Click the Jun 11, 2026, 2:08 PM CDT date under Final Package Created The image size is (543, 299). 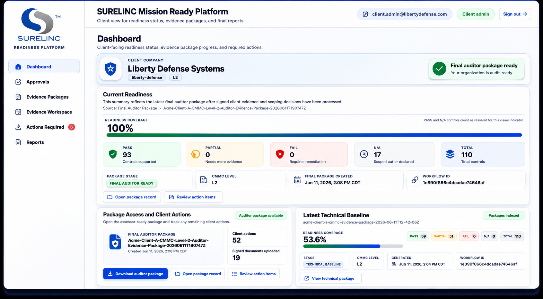(x=332, y=183)
